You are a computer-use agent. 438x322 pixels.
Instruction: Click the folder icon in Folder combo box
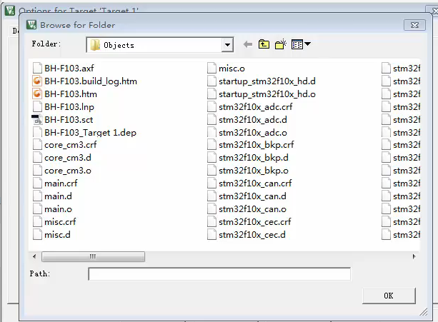point(95,45)
